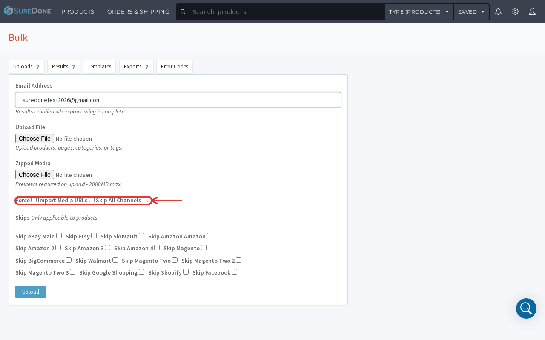Switch to the Error Codes tab
Screen dimensions: 545x340
175,67
